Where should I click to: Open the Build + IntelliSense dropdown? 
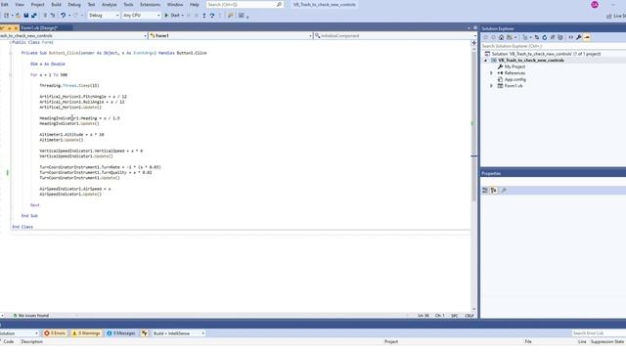point(178,333)
